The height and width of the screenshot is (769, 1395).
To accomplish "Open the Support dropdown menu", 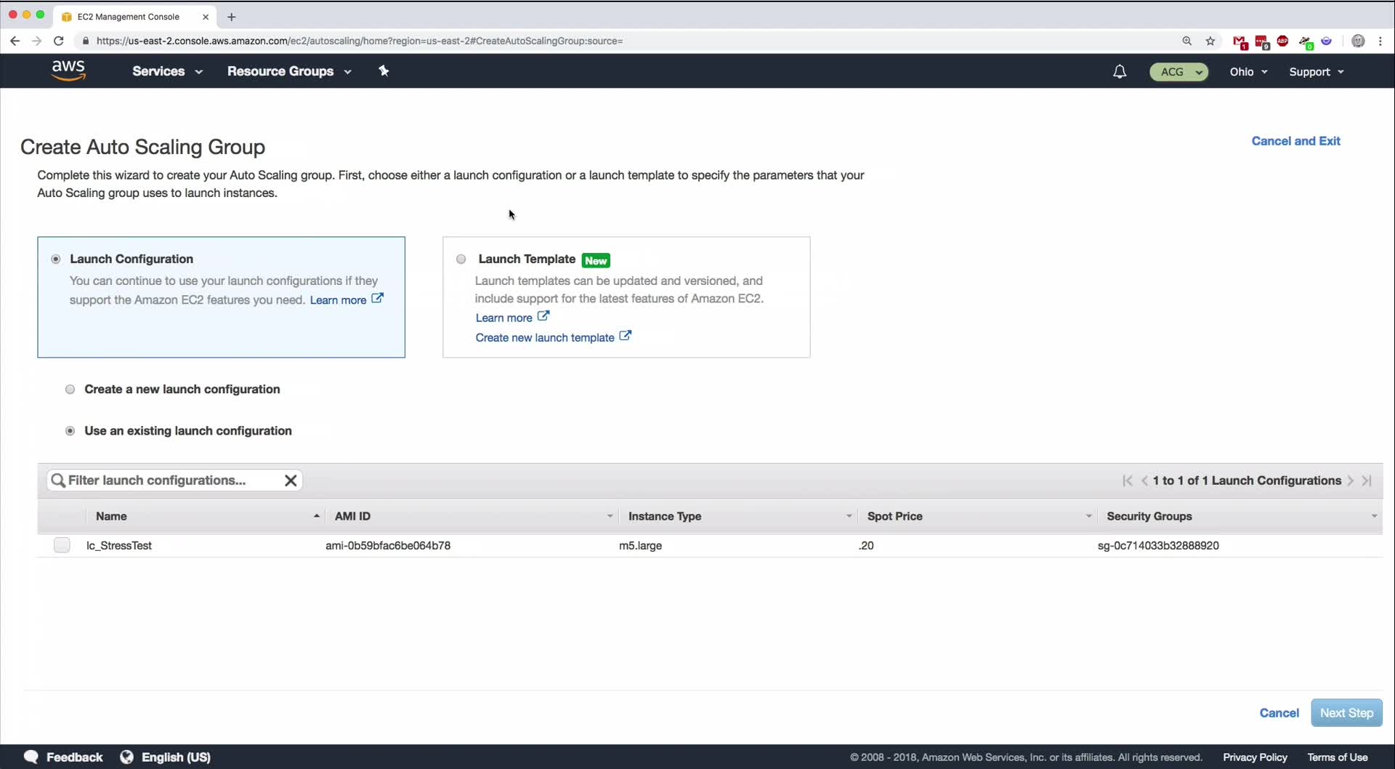I will point(1316,72).
